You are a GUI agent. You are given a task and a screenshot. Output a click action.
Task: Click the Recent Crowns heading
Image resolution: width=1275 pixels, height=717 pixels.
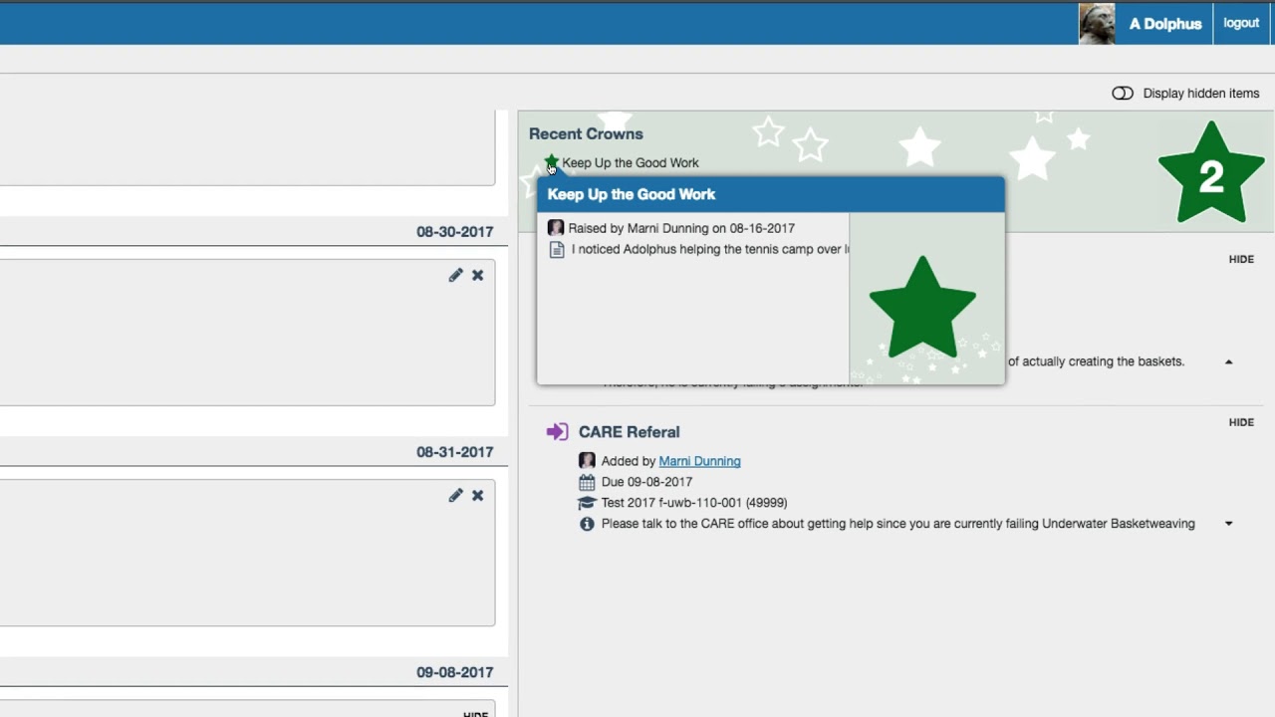coord(586,133)
